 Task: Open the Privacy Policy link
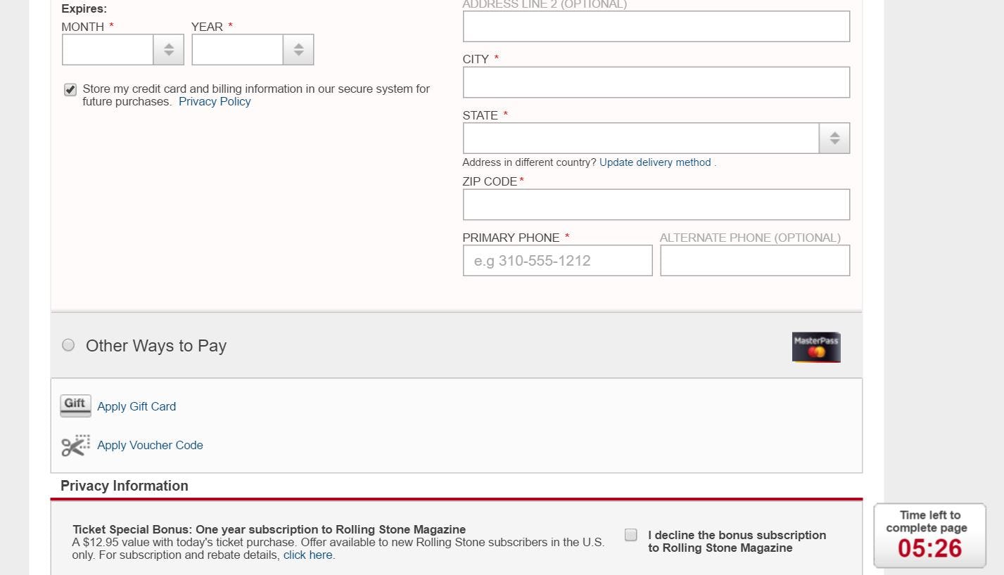tap(215, 102)
